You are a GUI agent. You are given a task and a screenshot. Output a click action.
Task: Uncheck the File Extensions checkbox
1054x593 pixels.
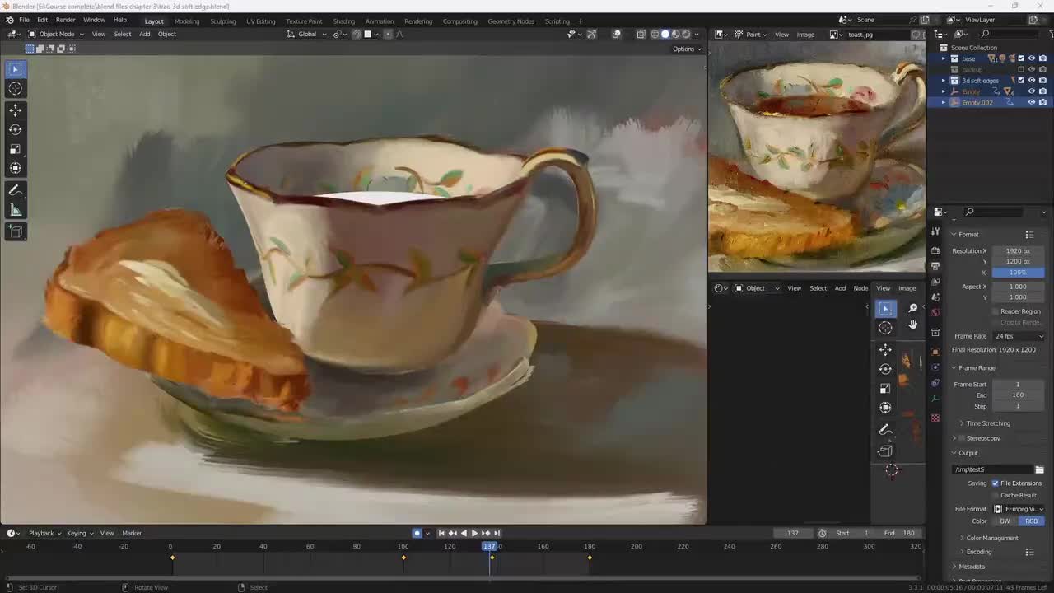point(996,483)
